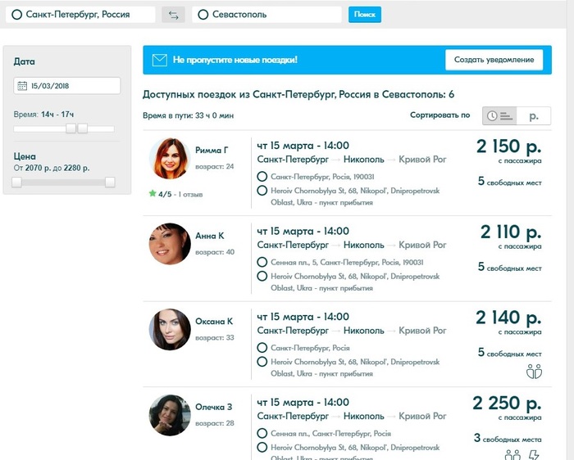Click the left handle of the time slider
The height and width of the screenshot is (460, 574).
click(71, 129)
